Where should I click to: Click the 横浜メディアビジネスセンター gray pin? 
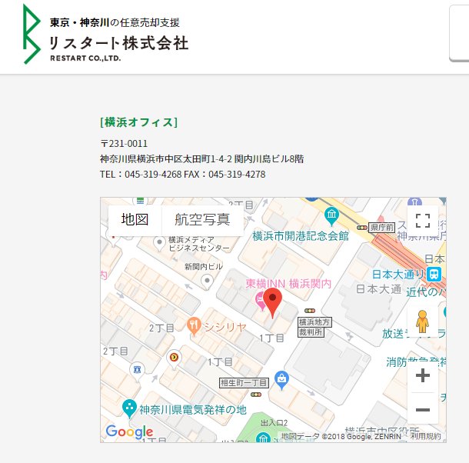(x=159, y=243)
